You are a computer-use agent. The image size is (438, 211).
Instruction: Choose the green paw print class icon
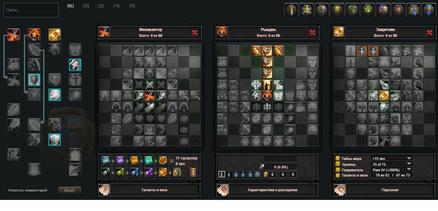click(368, 10)
